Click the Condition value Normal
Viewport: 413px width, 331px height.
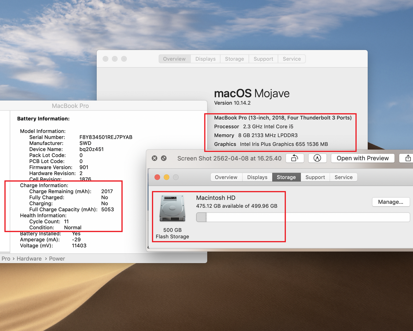point(73,228)
